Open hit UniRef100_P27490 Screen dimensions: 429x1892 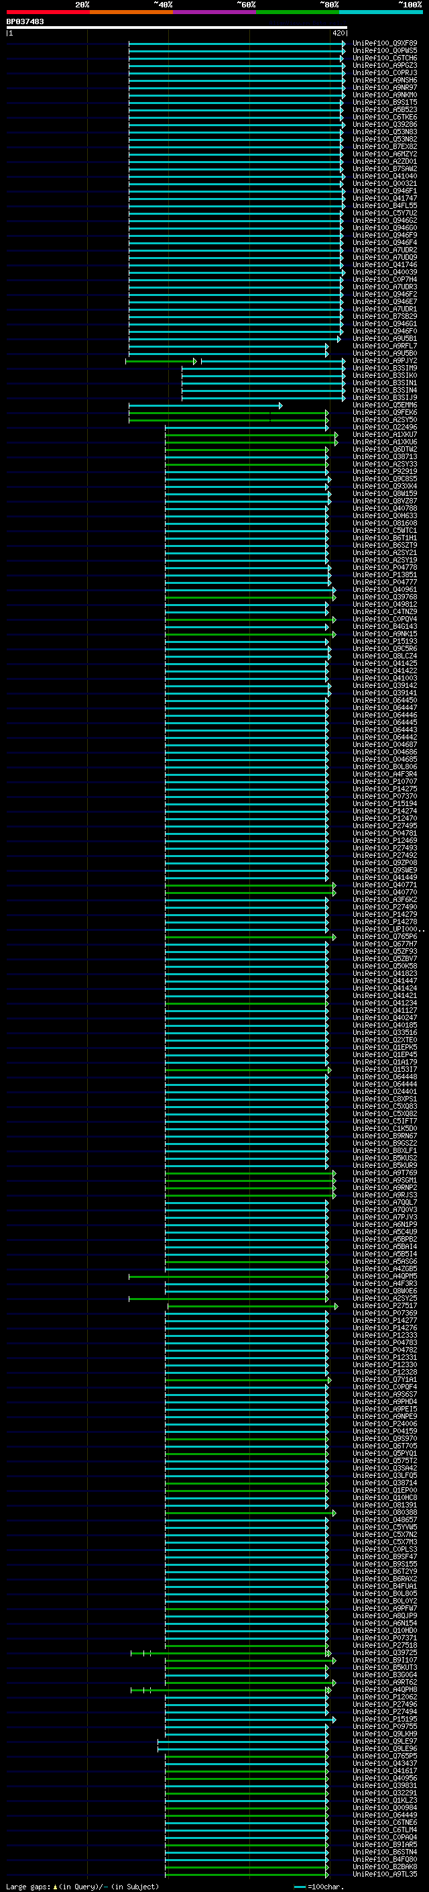click(x=385, y=908)
